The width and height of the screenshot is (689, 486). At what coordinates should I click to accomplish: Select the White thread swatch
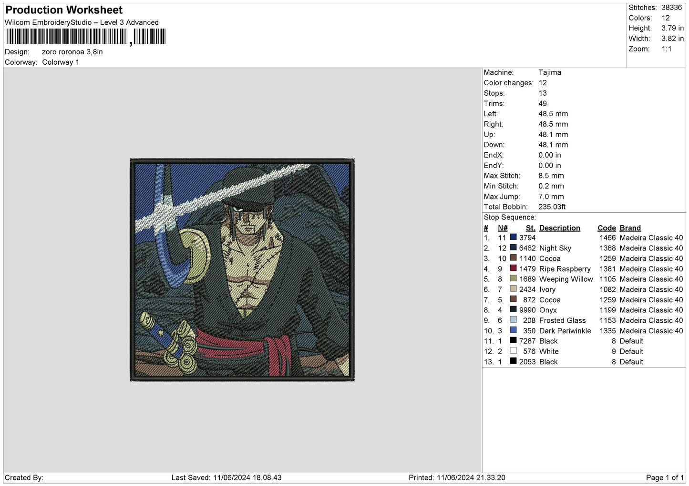point(513,351)
